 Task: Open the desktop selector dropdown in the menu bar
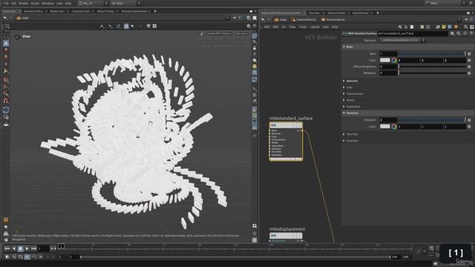click(92, 3)
